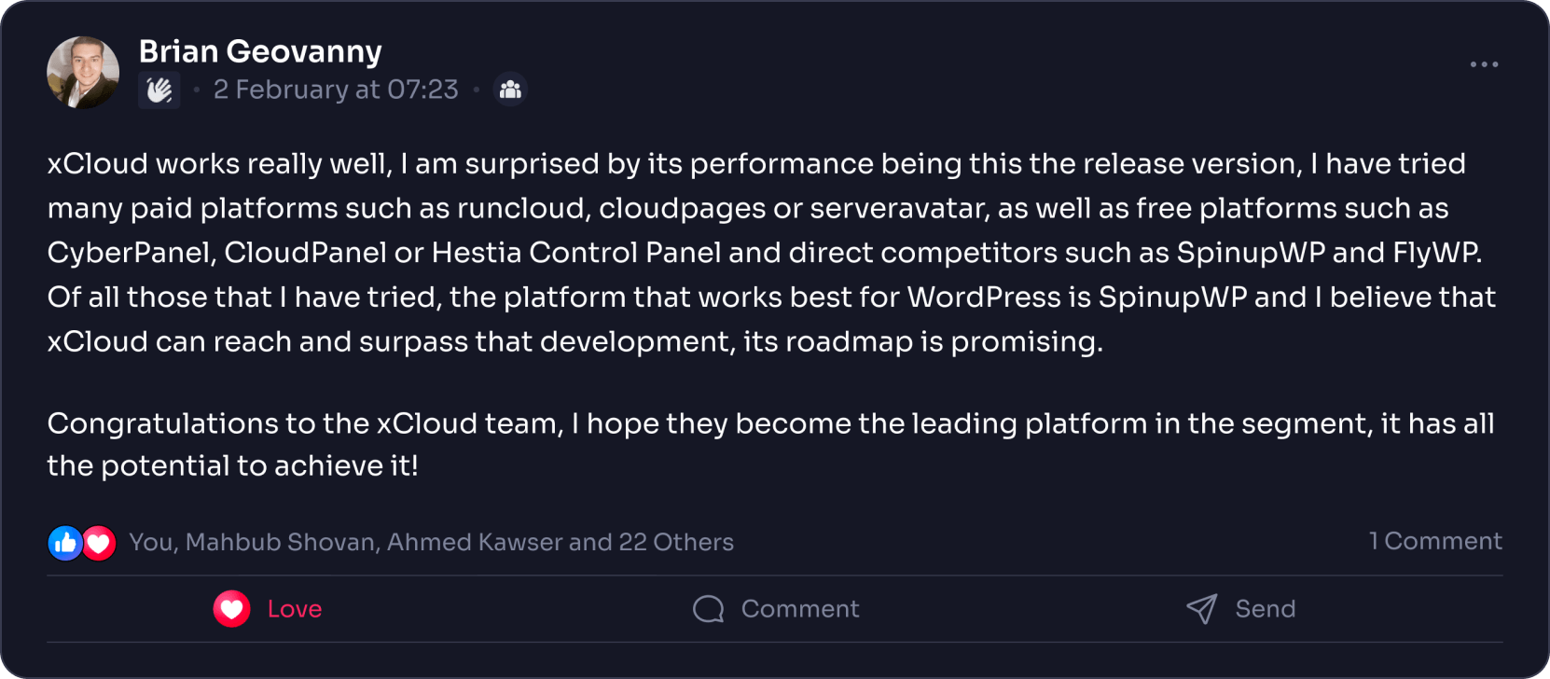Click Mahbub Shovan in the reactions list

pyautogui.click(x=280, y=542)
